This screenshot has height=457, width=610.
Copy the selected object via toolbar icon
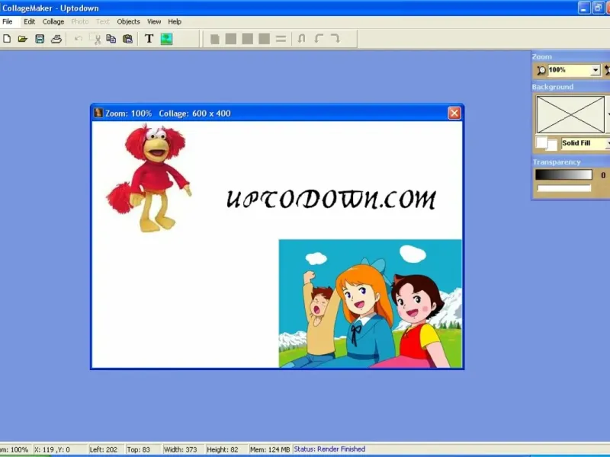pyautogui.click(x=111, y=39)
